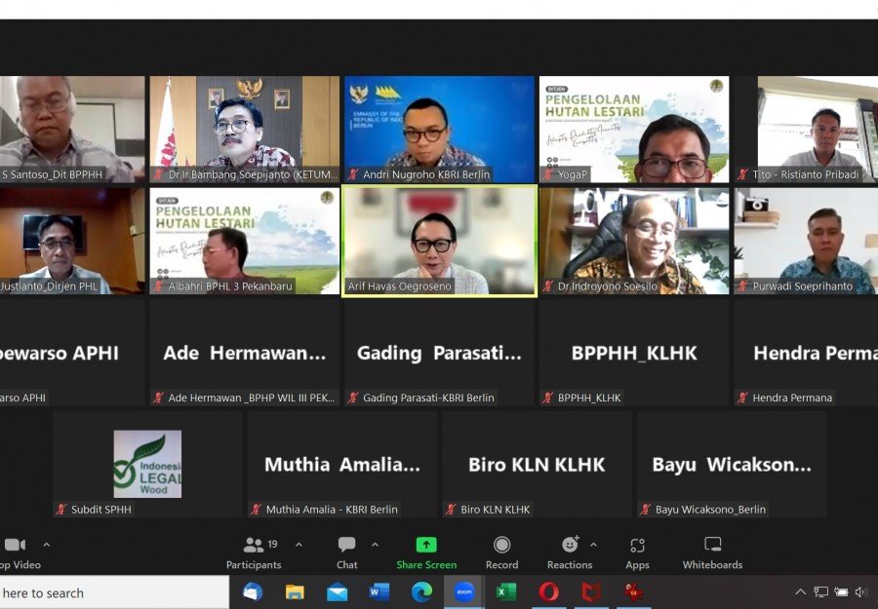Open the Chat panel

(x=346, y=552)
